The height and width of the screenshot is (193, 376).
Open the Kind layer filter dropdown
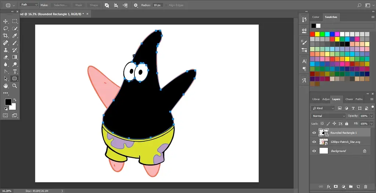322,108
